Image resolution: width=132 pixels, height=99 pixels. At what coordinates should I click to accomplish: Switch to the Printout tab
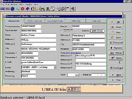pos(96,21)
